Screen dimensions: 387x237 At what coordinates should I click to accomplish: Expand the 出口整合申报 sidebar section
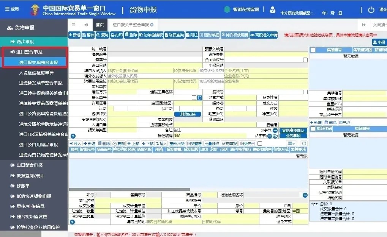tap(30, 165)
